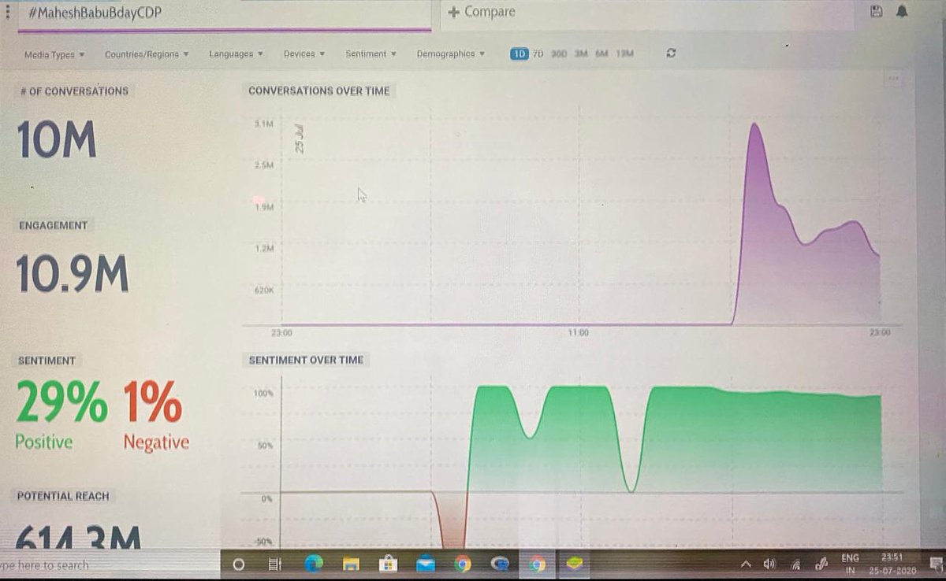This screenshot has width=946, height=581.
Task: Open Microsoft Store from the taskbar
Action: [387, 564]
